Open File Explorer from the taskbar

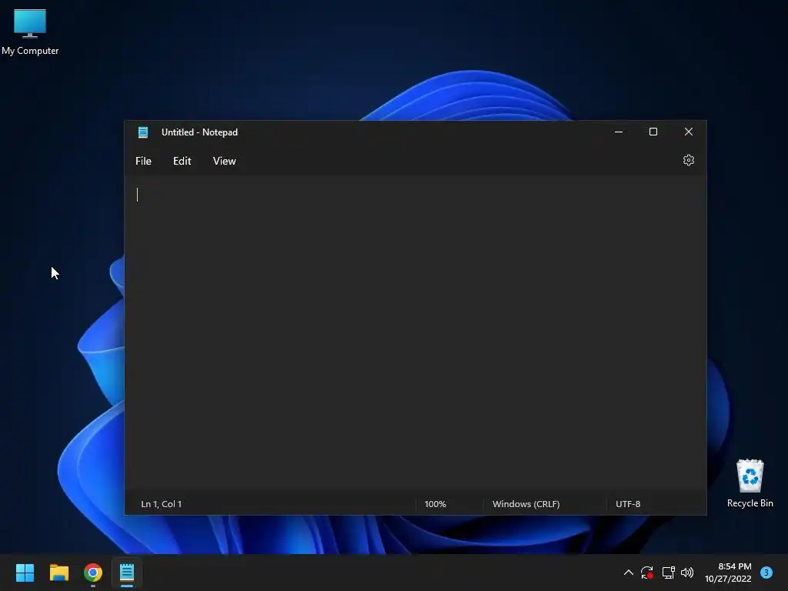click(58, 573)
